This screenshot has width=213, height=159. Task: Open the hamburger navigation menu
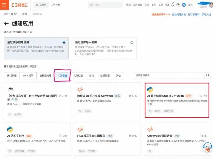click(4, 5)
